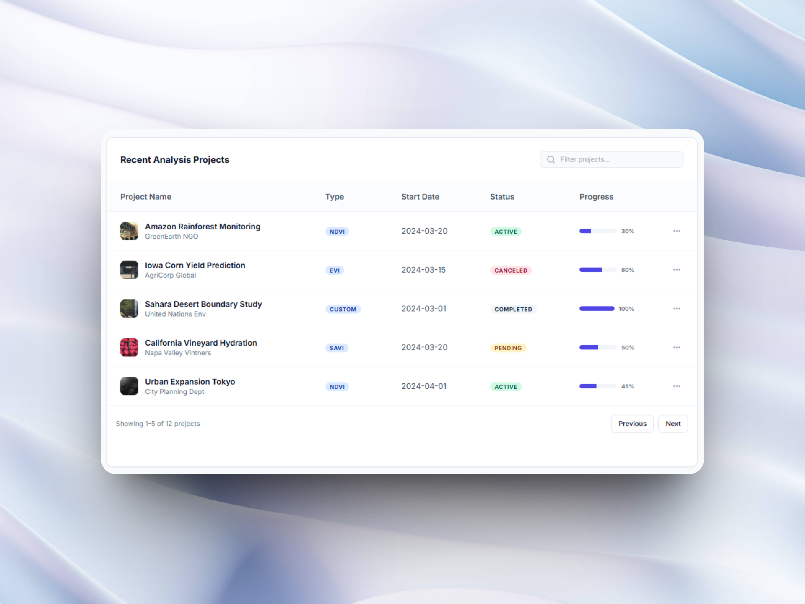Click the California Vineyard Hydration thumbnail
805x604 pixels.
(129, 347)
